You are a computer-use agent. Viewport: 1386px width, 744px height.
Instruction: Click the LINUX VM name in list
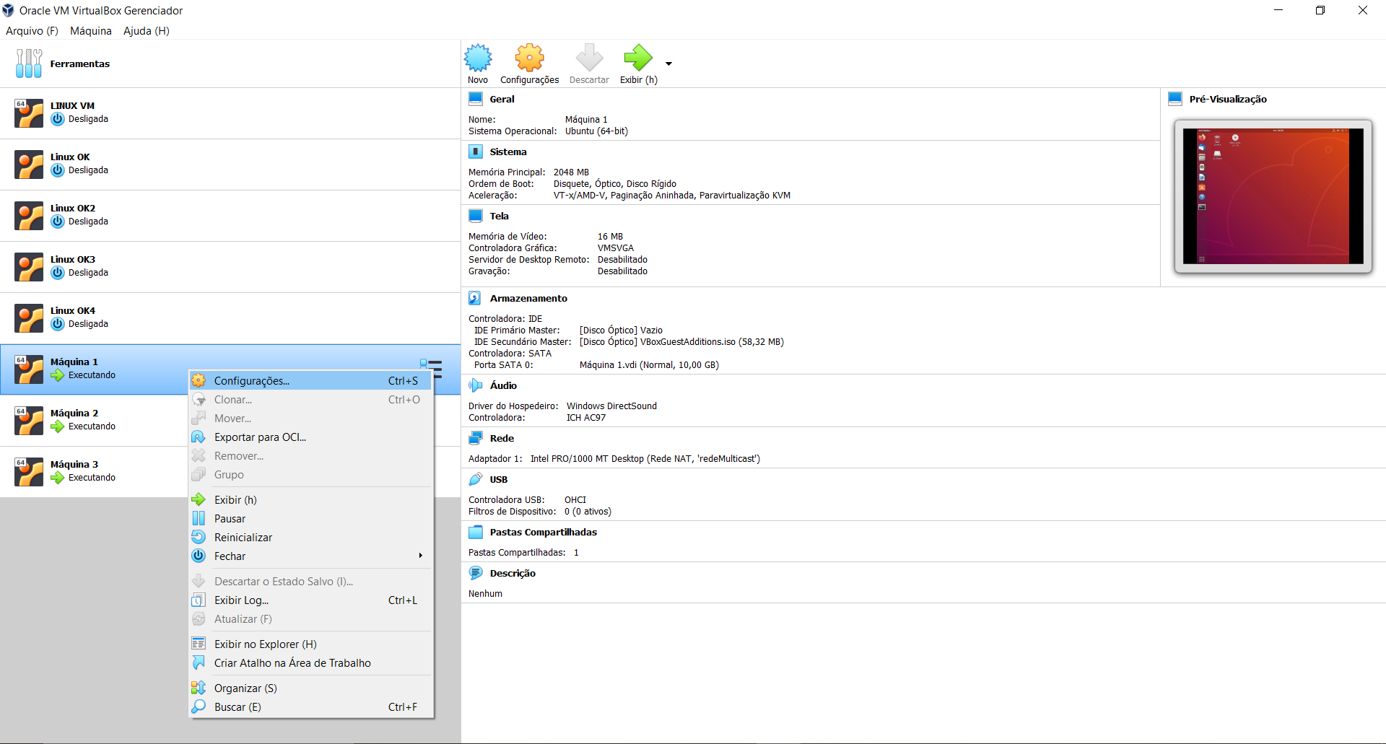point(72,106)
